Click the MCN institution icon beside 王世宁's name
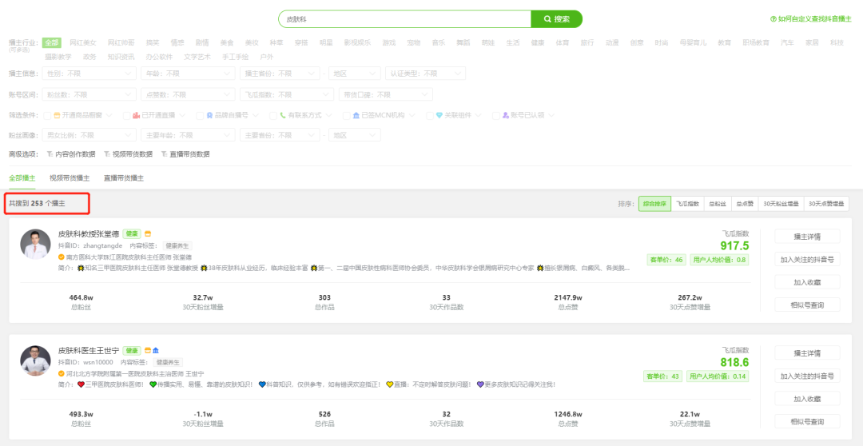863x446 pixels. 156,351
